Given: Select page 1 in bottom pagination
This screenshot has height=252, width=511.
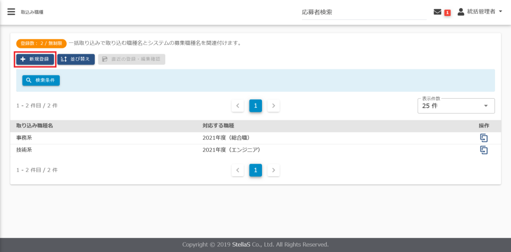Looking at the screenshot, I should [255, 170].
